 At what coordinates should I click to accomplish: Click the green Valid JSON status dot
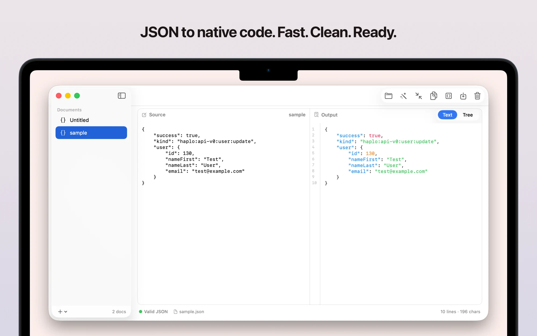point(140,312)
